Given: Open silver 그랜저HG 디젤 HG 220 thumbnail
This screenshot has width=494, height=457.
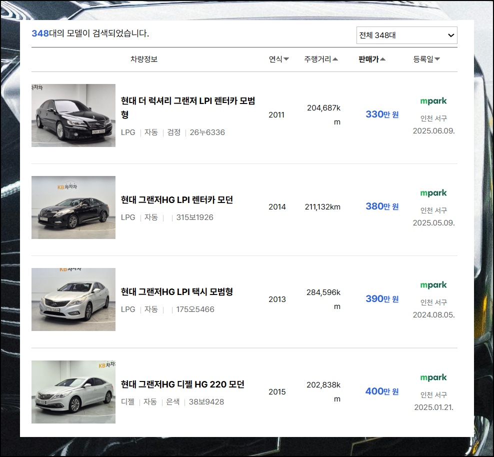Looking at the screenshot, I should (x=73, y=392).
